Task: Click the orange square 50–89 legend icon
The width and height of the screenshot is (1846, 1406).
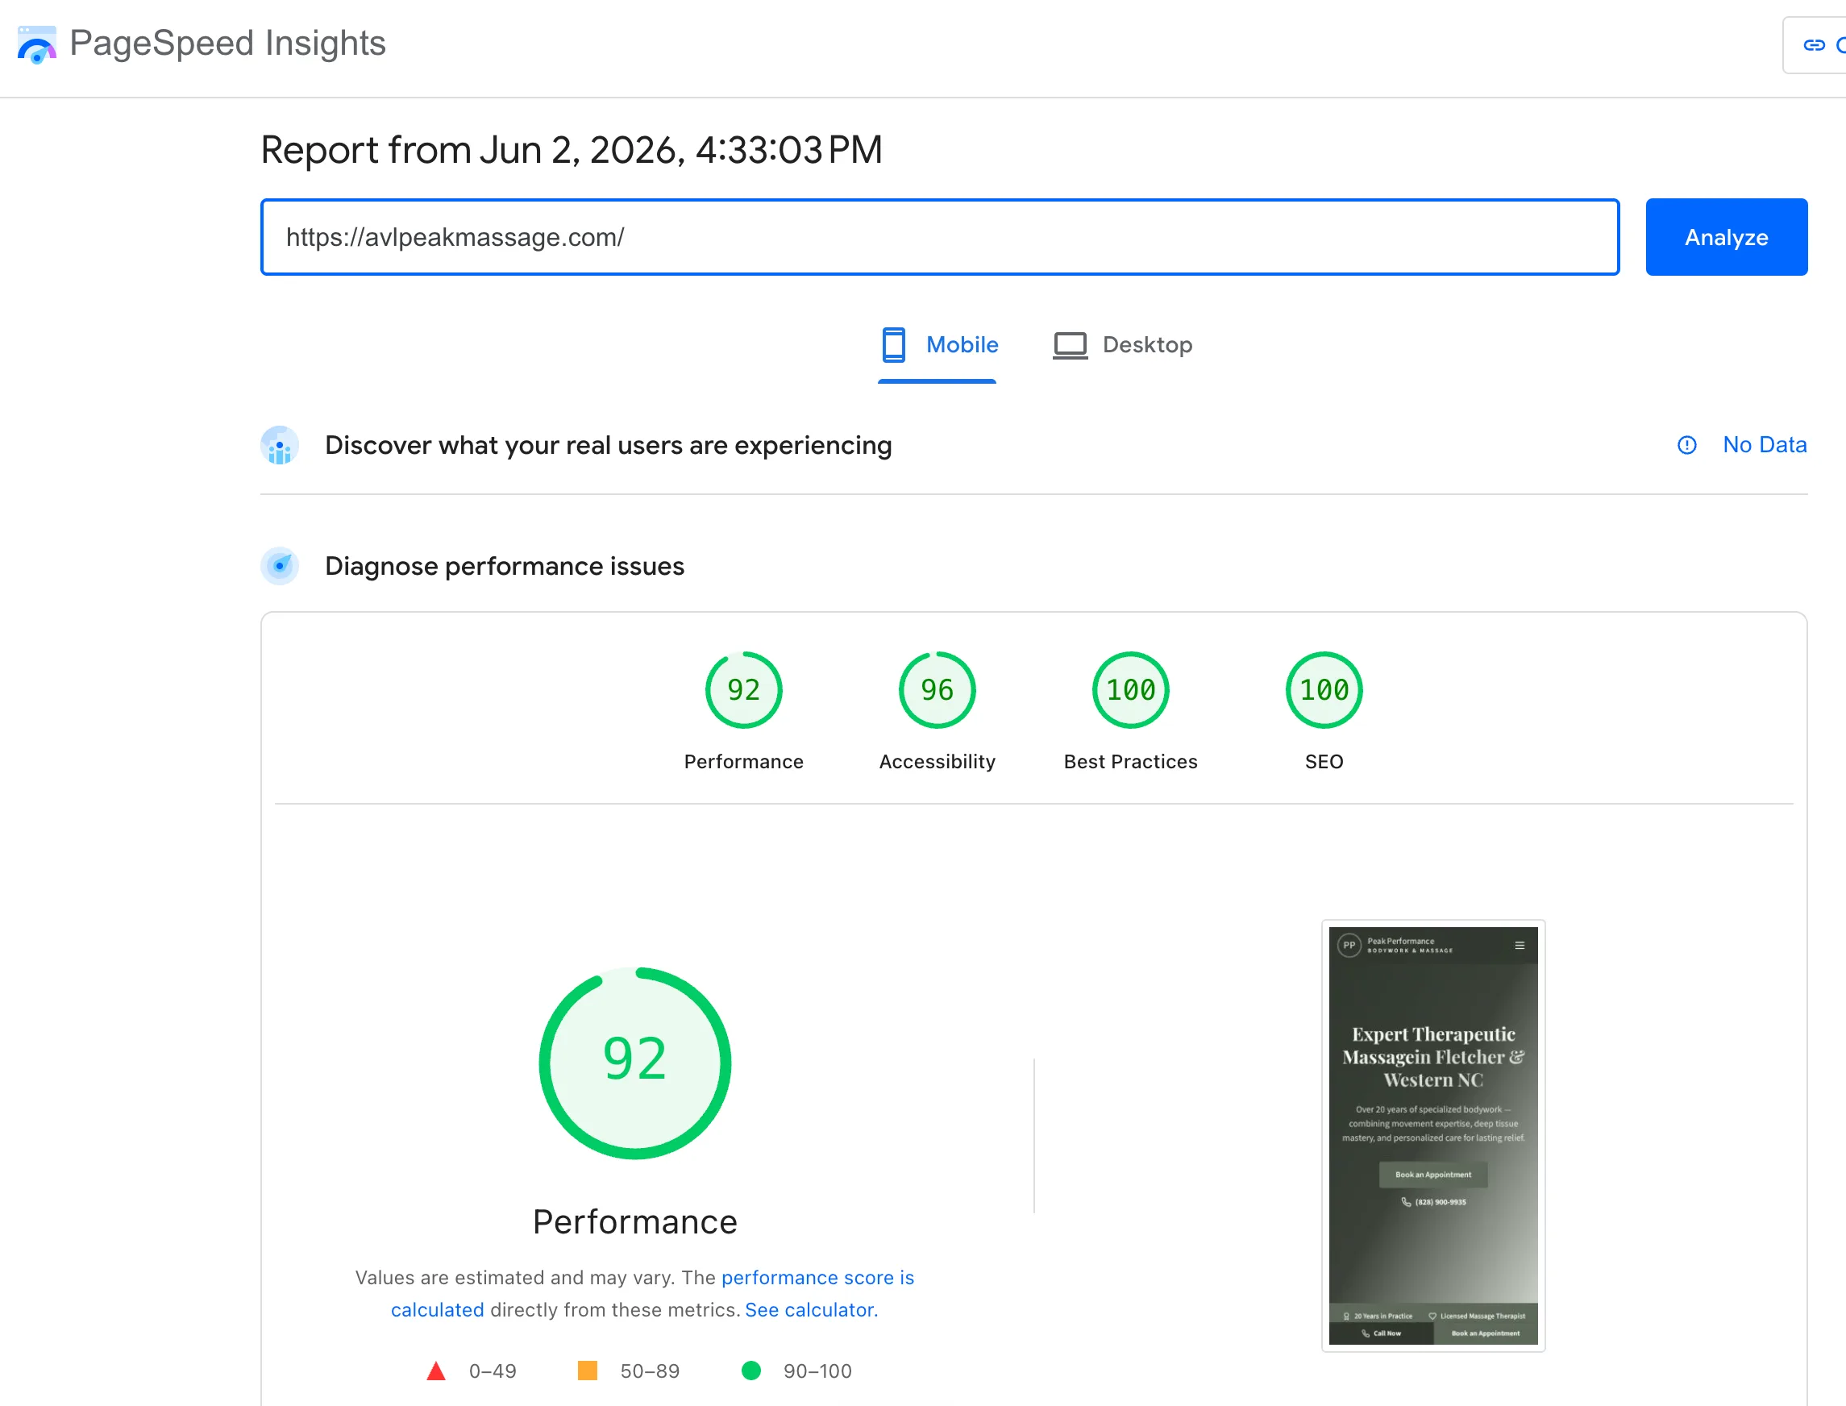Action: (x=588, y=1370)
